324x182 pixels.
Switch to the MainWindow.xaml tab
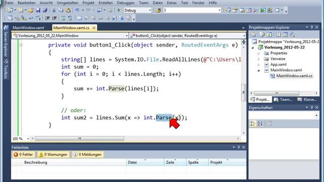pos(28,28)
